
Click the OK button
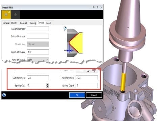tap(77, 95)
